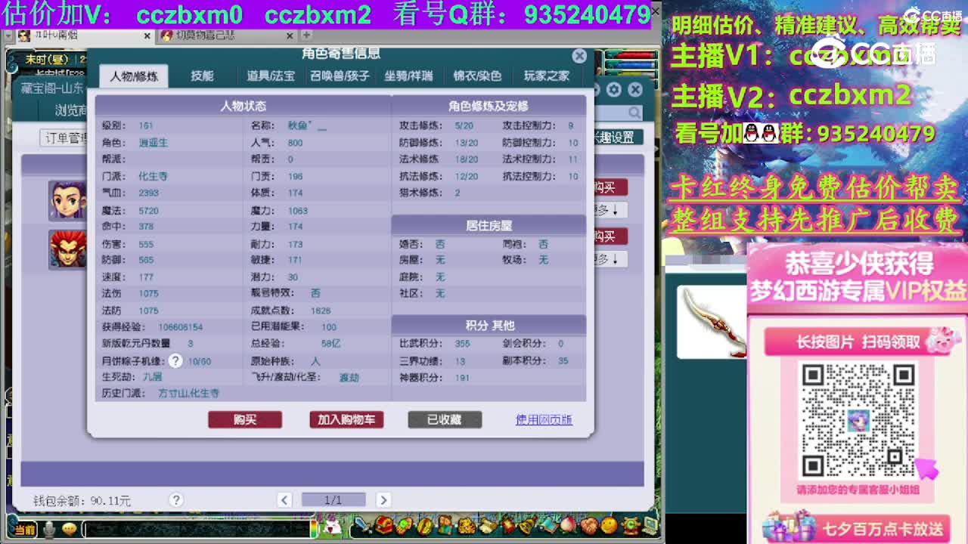Open settings gear in 藏宝阁 window
968x544 pixels.
(x=614, y=90)
